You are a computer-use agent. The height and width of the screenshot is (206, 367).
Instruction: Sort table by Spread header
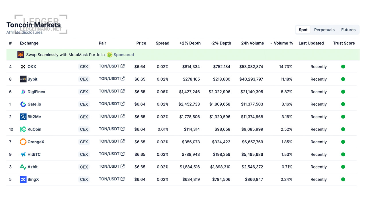click(x=163, y=43)
